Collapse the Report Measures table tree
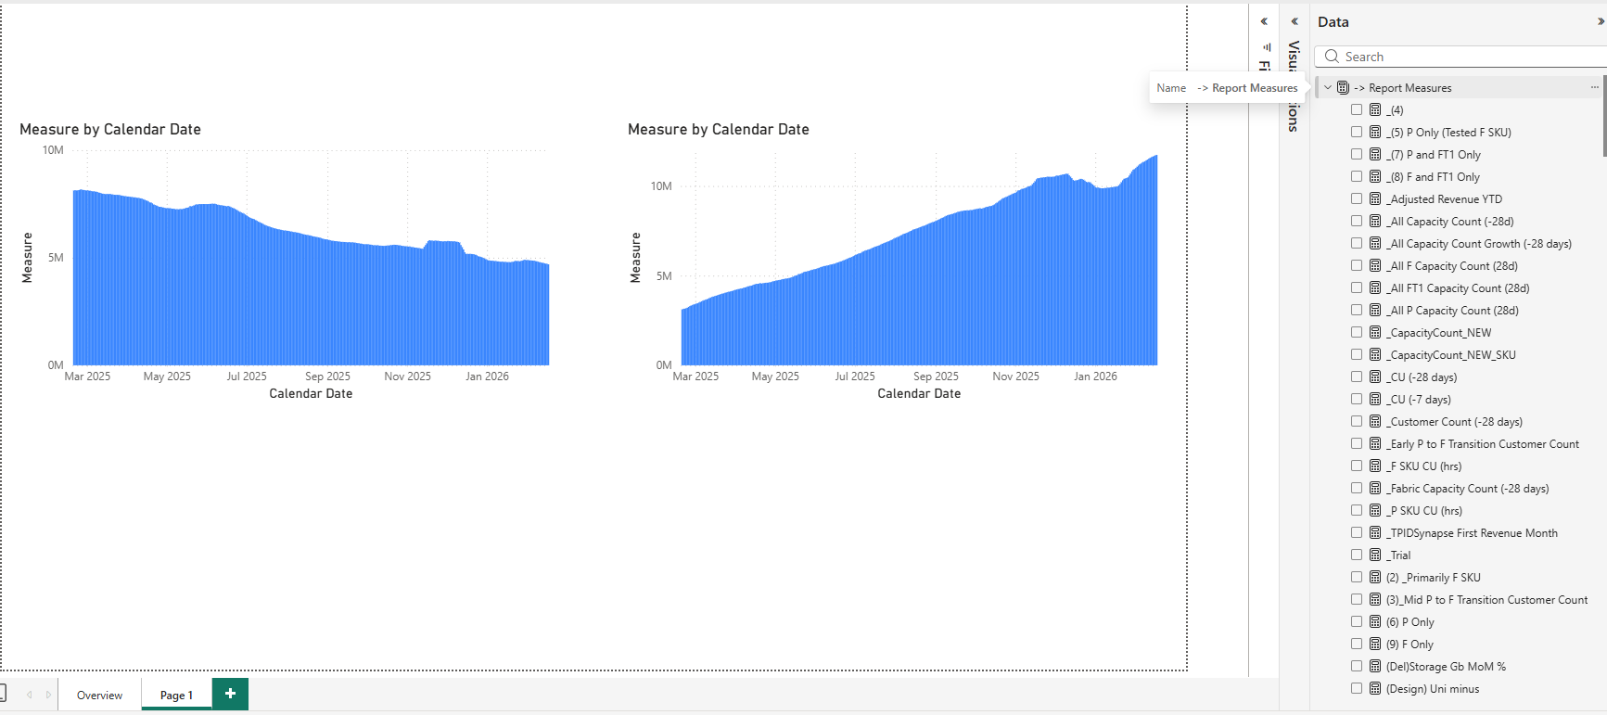The image size is (1607, 715). coord(1328,87)
